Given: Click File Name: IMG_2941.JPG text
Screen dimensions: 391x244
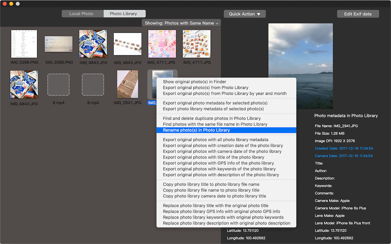Looking at the screenshot, I should (x=336, y=126).
